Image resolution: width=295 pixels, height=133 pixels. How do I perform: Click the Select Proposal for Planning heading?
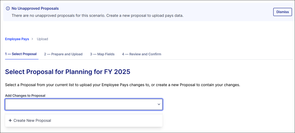(x=52, y=72)
